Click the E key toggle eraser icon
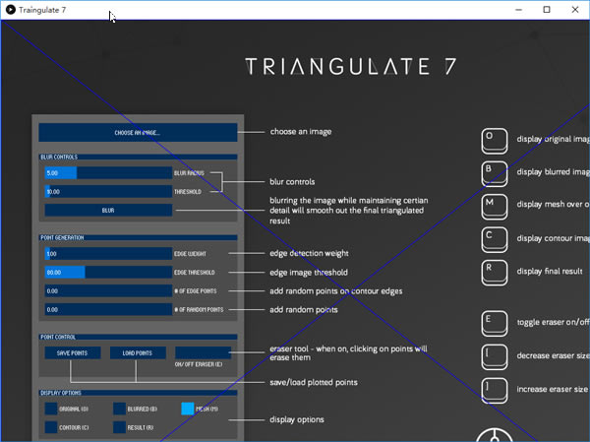The height and width of the screenshot is (442, 590). coord(494,323)
